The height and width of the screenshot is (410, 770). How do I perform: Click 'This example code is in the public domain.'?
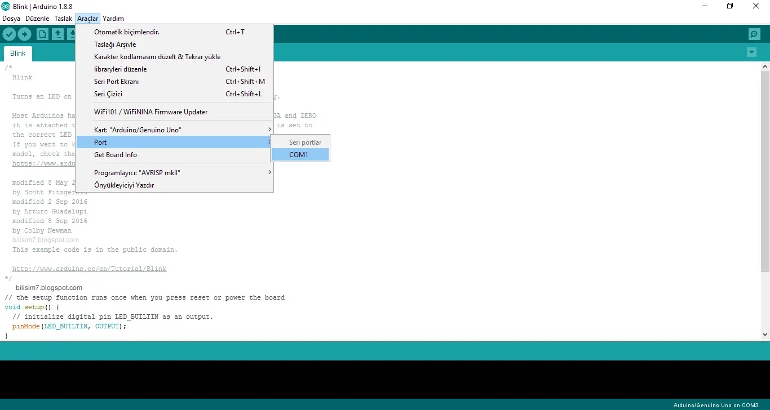tap(95, 250)
